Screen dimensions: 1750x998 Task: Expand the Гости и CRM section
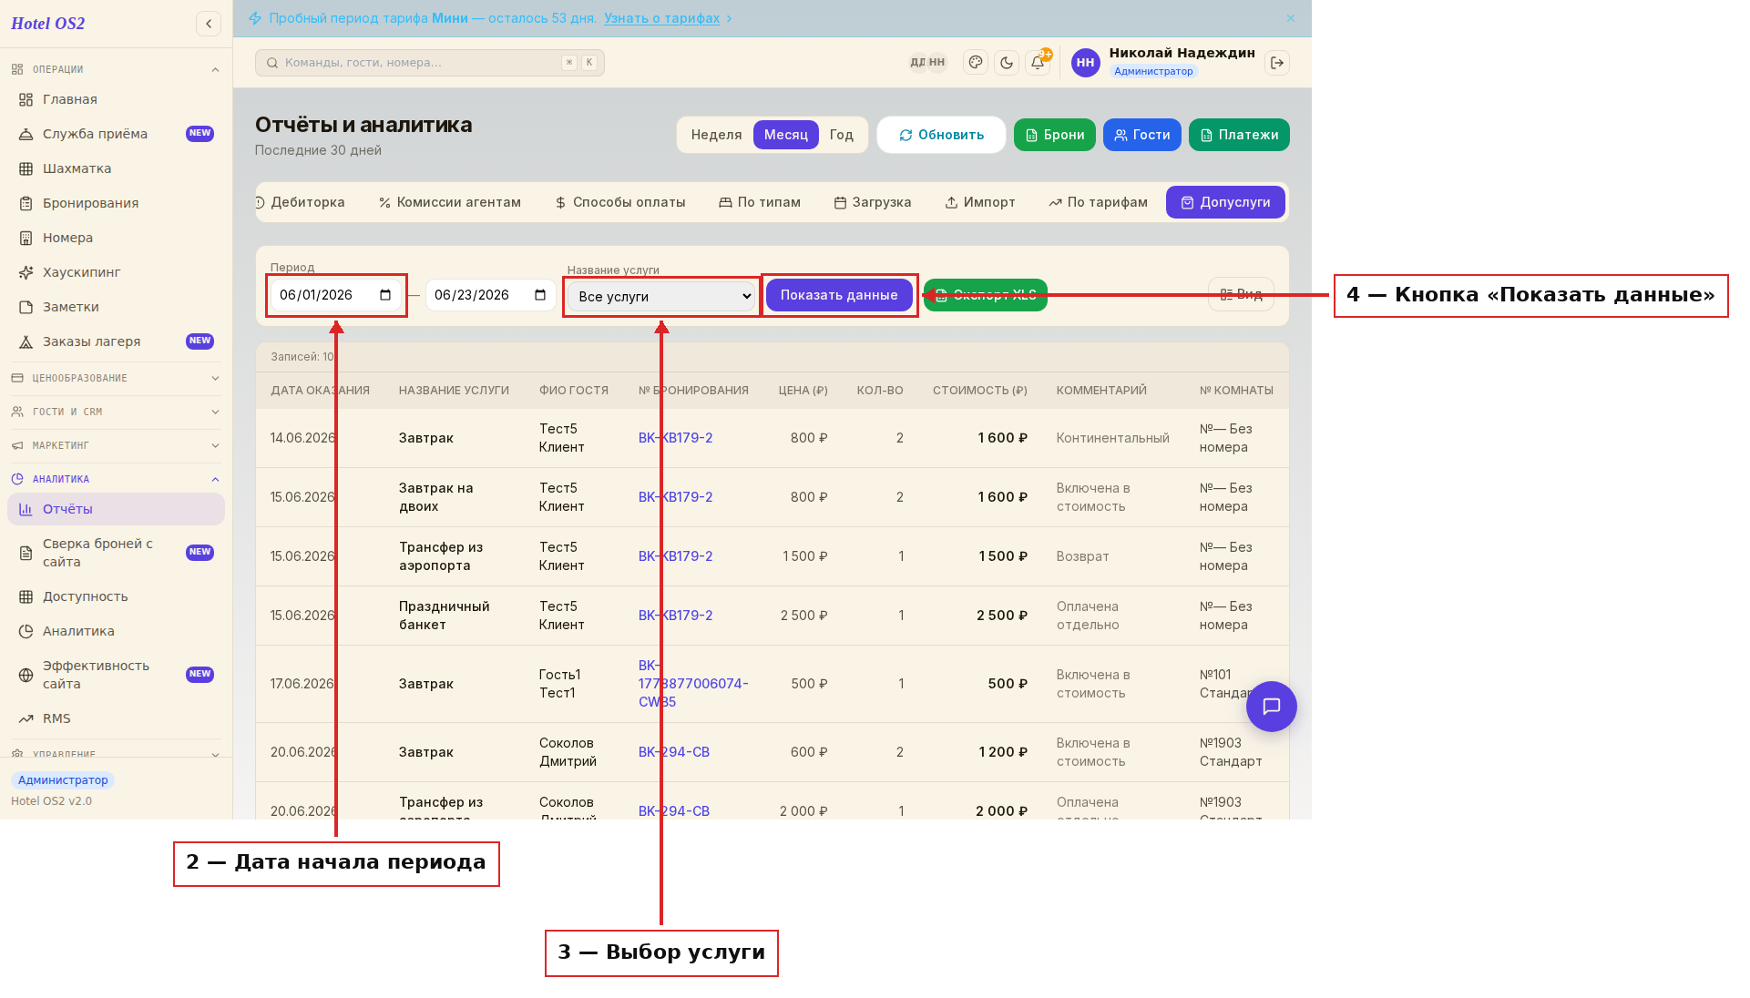coord(116,412)
